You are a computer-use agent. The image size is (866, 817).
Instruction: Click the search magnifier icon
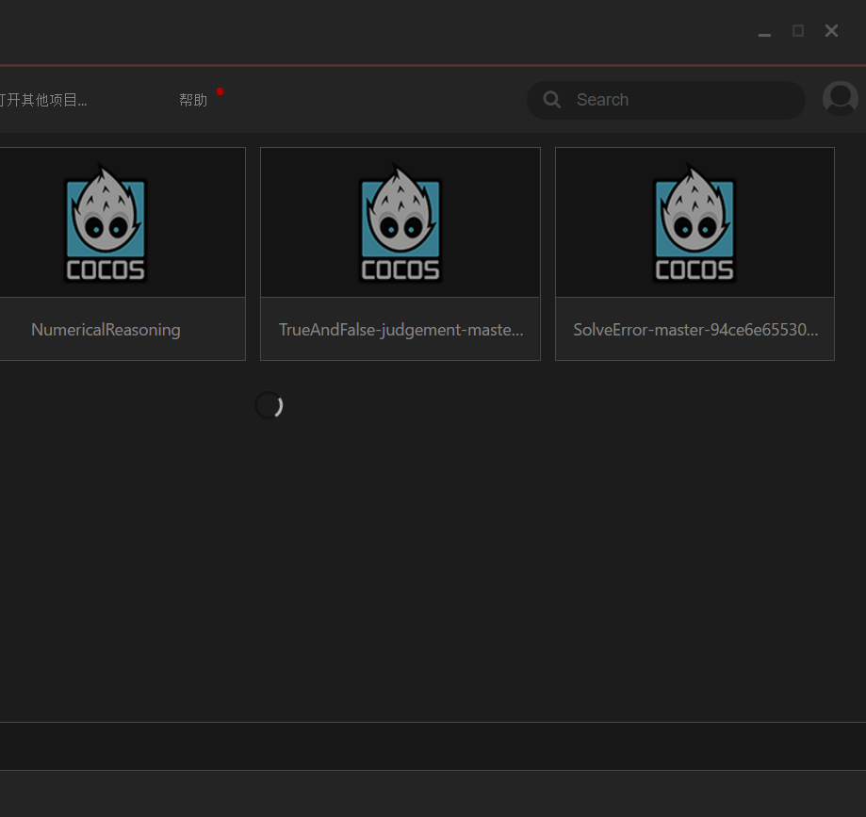click(x=552, y=100)
